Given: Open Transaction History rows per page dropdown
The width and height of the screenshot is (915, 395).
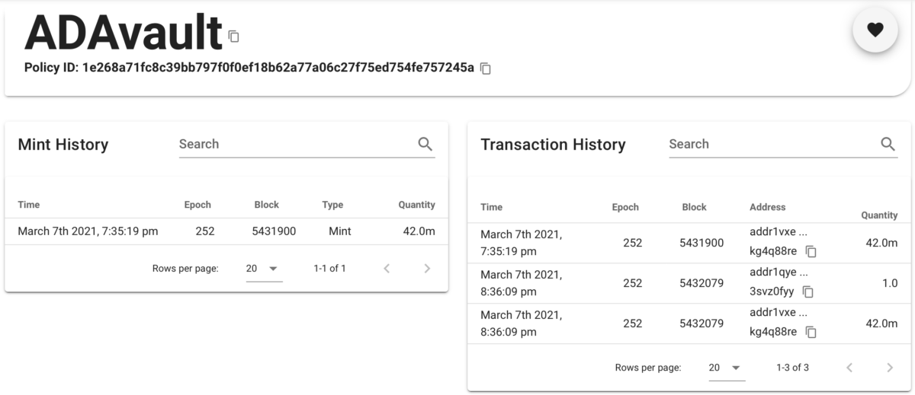Looking at the screenshot, I should pos(727,368).
